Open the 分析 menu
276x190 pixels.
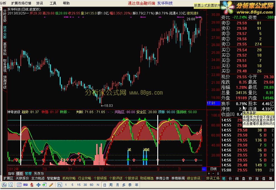click(x=3, y=3)
